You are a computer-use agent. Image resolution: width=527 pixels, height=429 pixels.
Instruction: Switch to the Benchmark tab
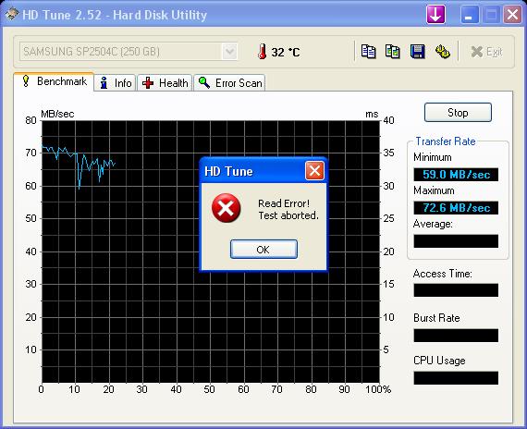pos(54,81)
